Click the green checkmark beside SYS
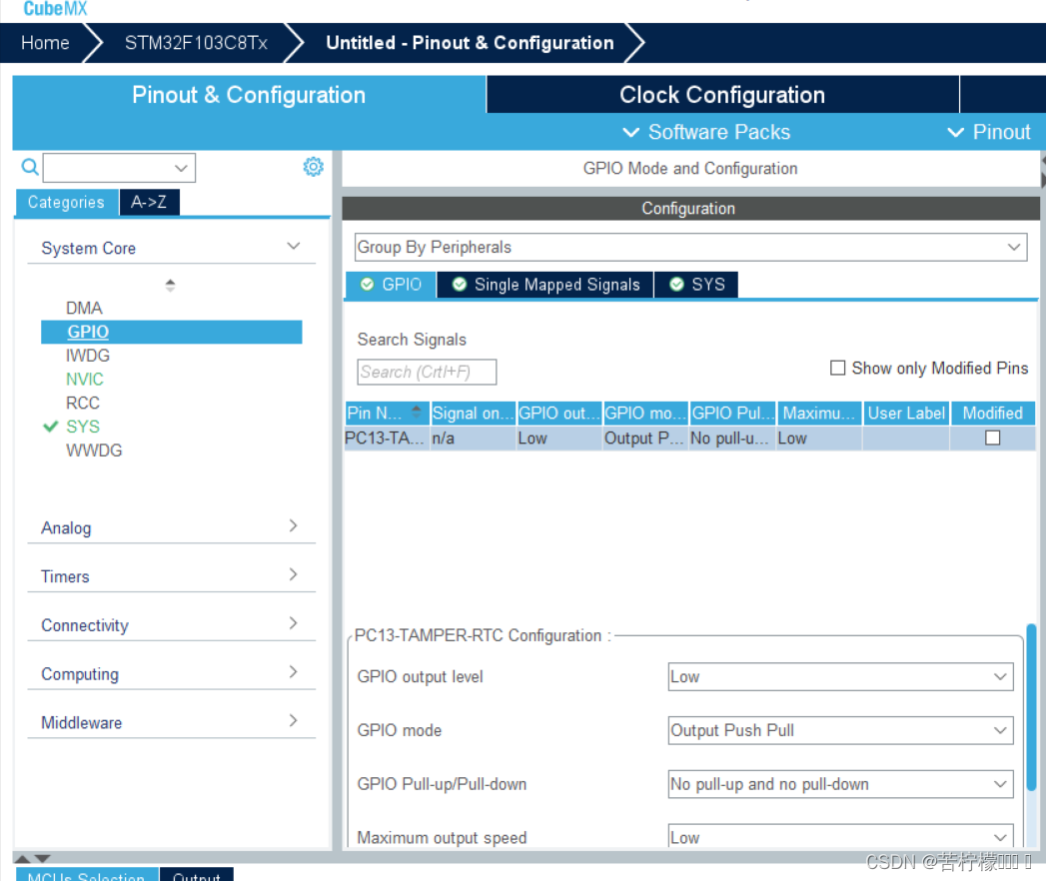 51,427
